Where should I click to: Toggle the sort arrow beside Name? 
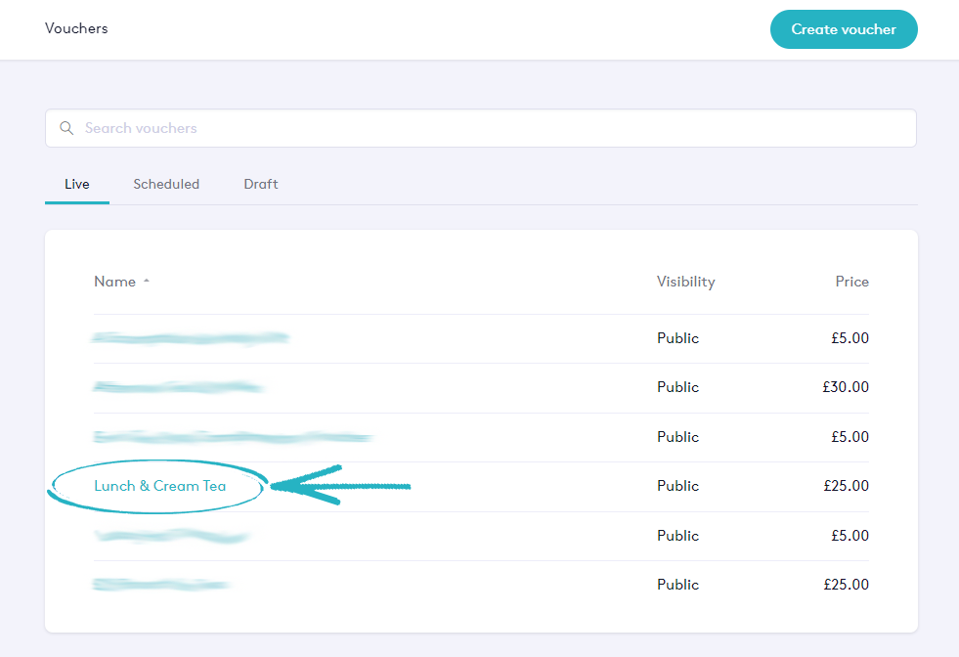[x=147, y=282]
